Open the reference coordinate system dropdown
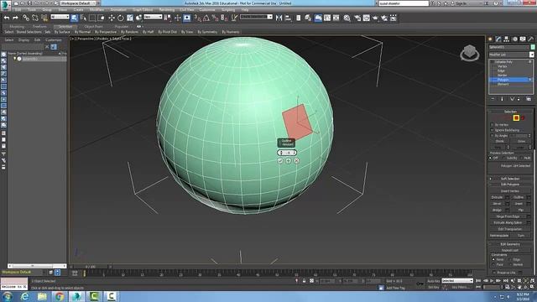This screenshot has width=537, height=302. pos(153,17)
